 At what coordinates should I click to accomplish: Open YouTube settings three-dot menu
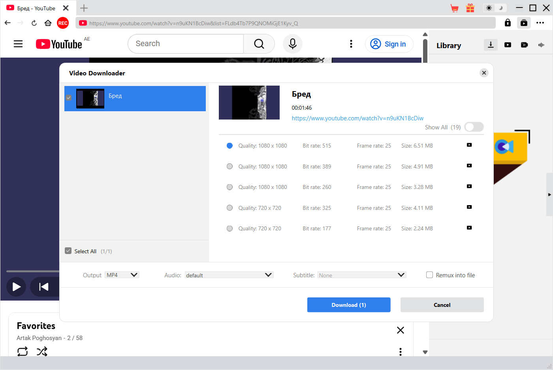351,44
